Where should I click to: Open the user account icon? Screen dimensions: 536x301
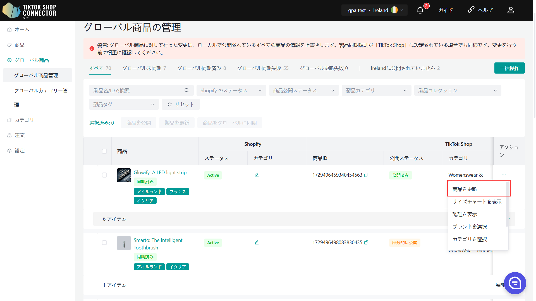pos(511,10)
